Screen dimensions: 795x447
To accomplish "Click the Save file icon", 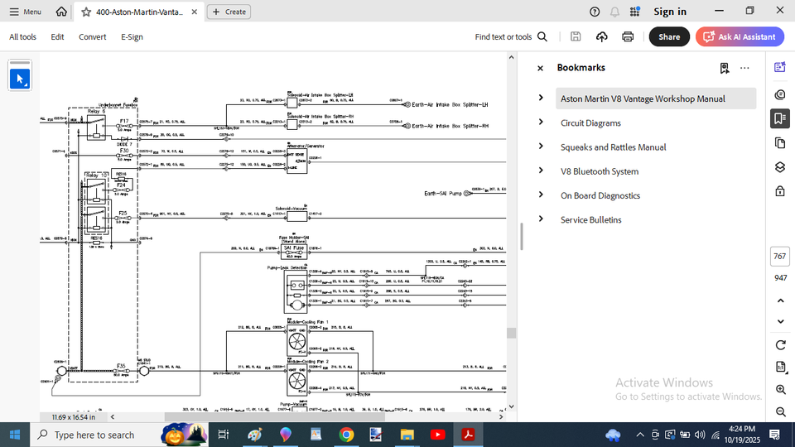I will pyautogui.click(x=576, y=36).
